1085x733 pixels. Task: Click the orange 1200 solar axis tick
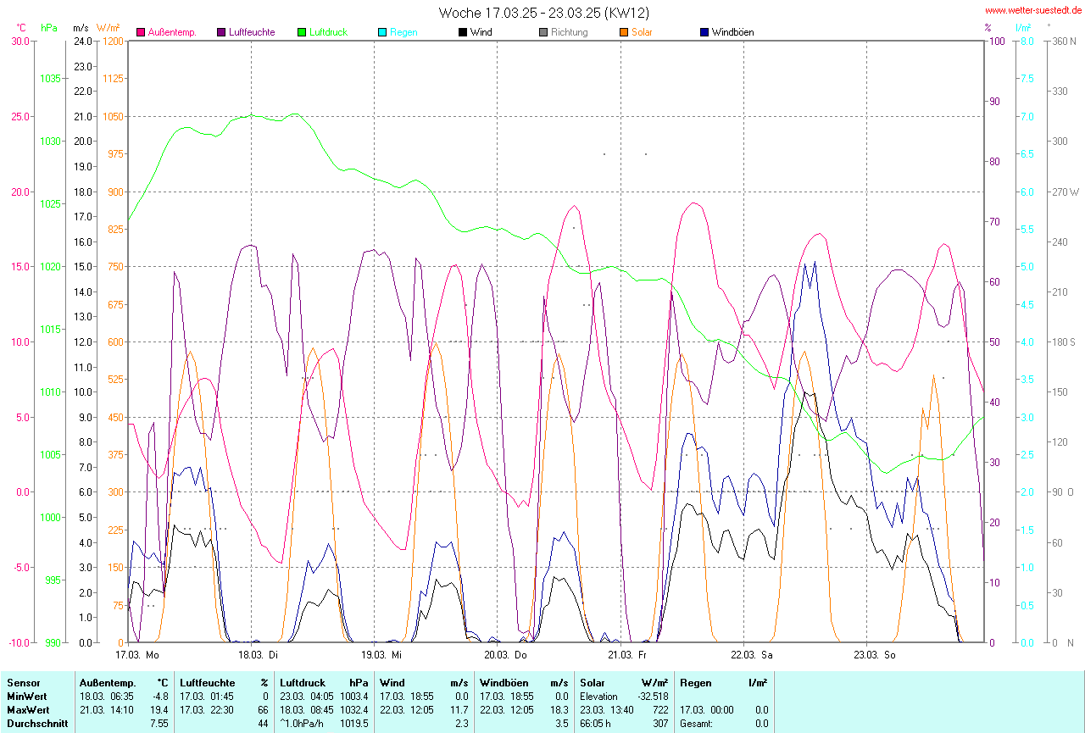pyautogui.click(x=113, y=42)
